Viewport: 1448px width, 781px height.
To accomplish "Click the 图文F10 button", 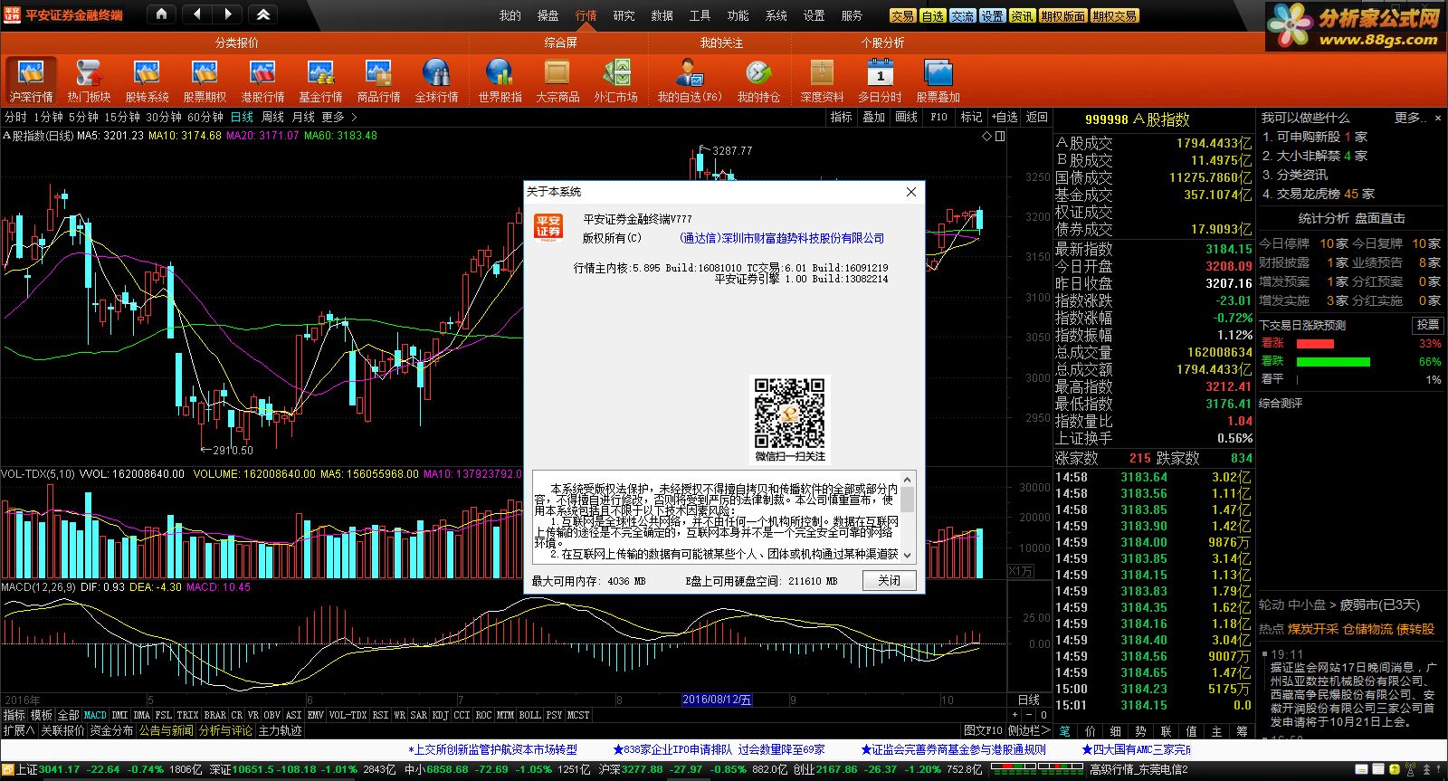I will coord(983,730).
